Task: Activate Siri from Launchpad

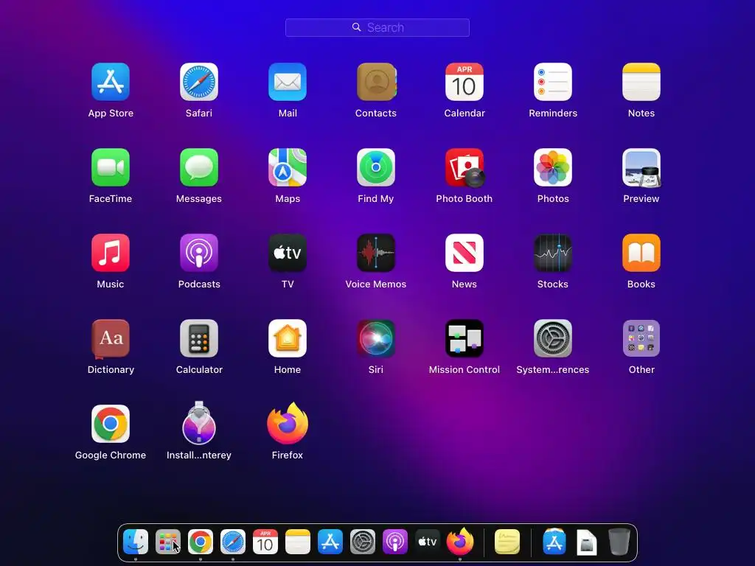Action: pos(376,338)
